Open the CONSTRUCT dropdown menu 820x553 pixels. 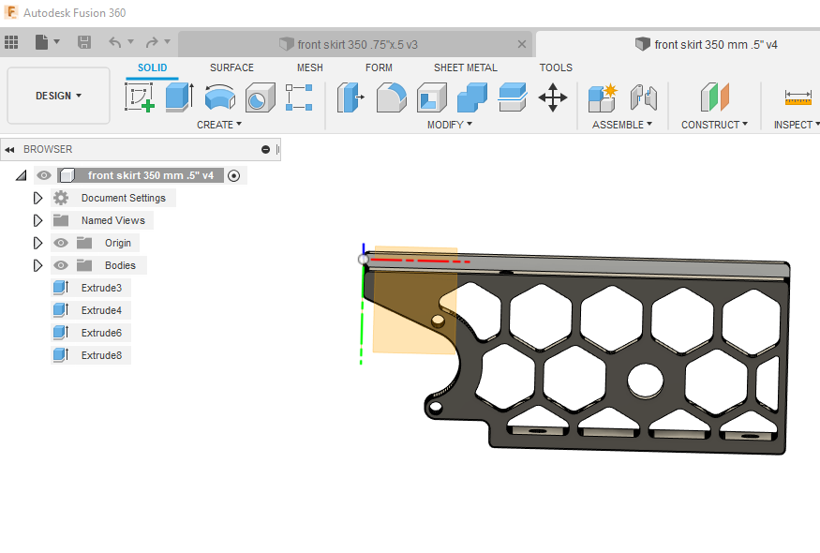point(714,125)
